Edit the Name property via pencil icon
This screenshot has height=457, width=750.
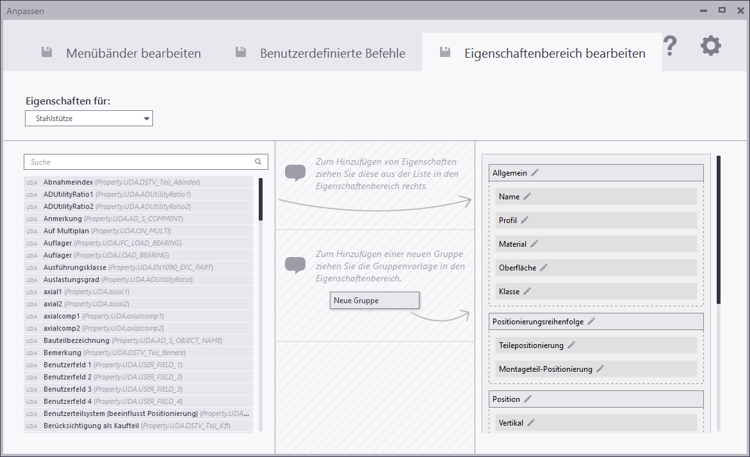pos(527,197)
